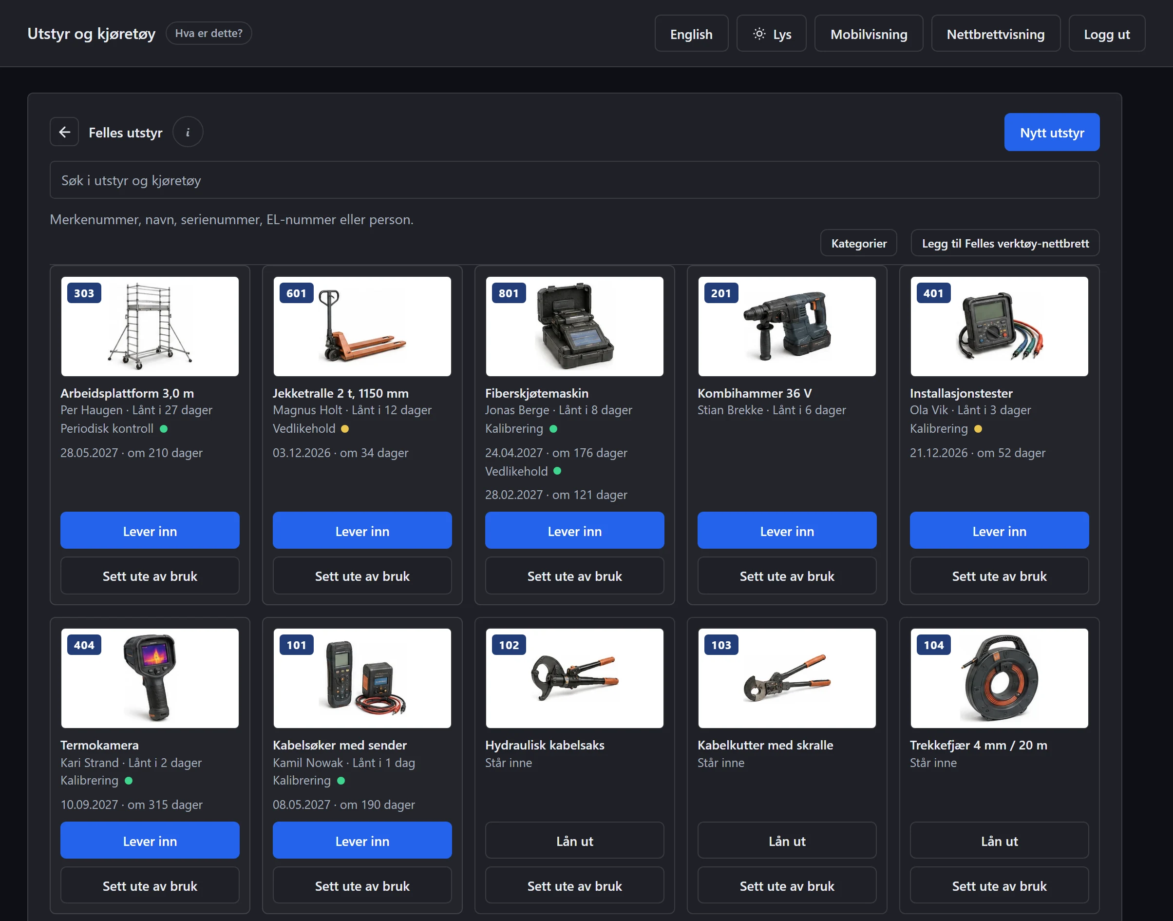The width and height of the screenshot is (1173, 921).
Task: Click Nytt utstyr button
Action: click(1052, 132)
